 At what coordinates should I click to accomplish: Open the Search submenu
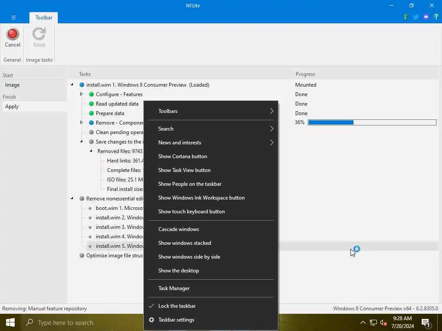(211, 129)
